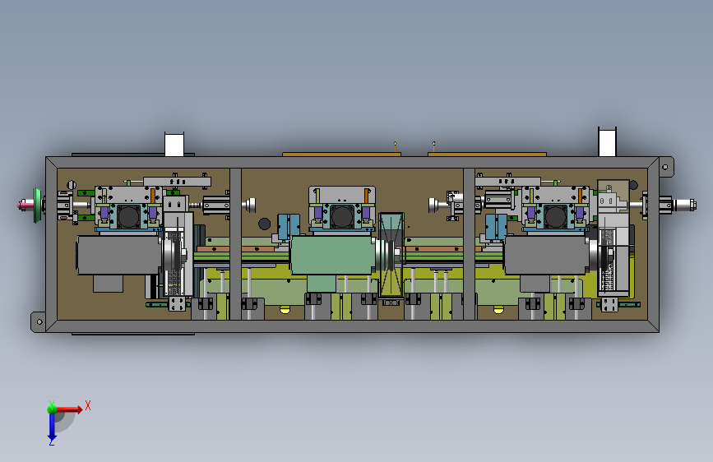713x462 pixels.
Task: Select the black round hole in middle compartment floor
Action: tap(264, 224)
